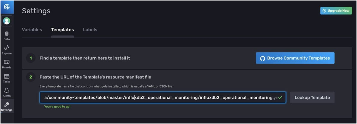Open Tasks in the sidebar

coord(7,78)
